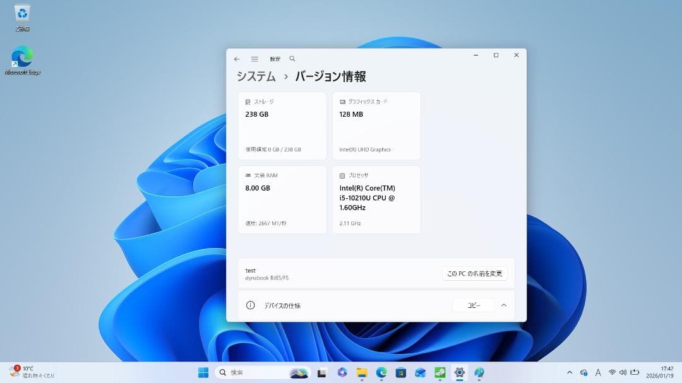Click the 設定 title in the title bar
Image resolution: width=682 pixels, height=383 pixels.
[275, 58]
